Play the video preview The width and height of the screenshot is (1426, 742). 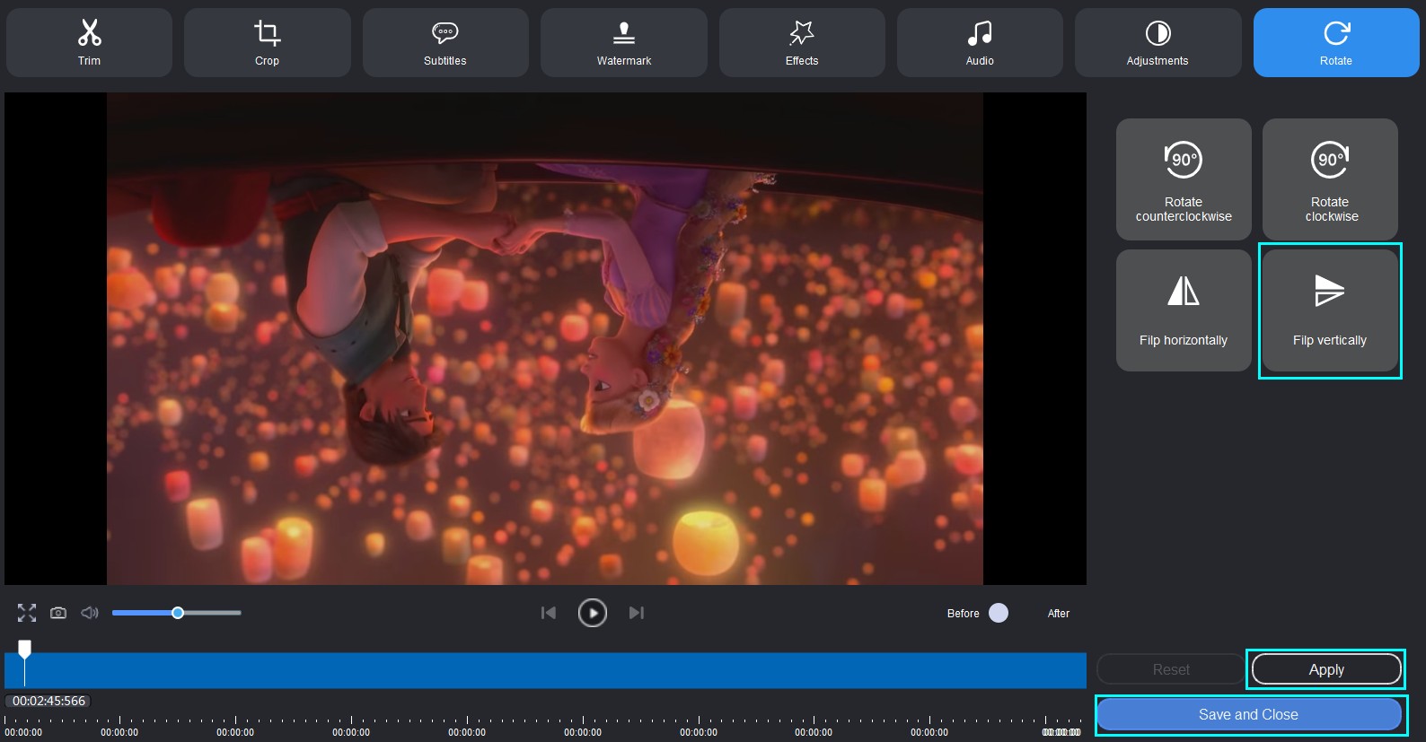click(x=593, y=613)
